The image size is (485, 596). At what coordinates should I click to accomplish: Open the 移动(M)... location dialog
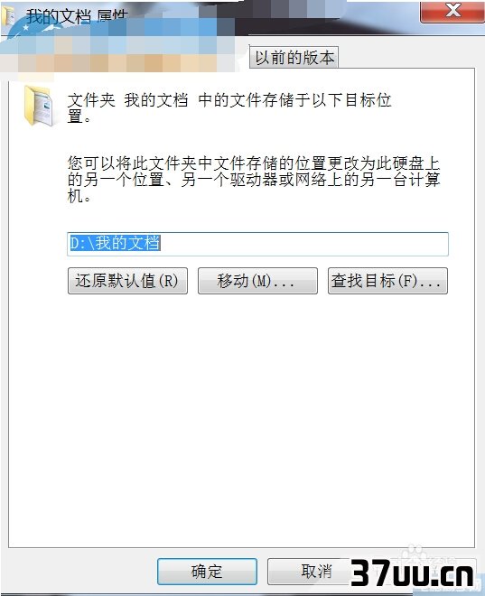pos(257,281)
